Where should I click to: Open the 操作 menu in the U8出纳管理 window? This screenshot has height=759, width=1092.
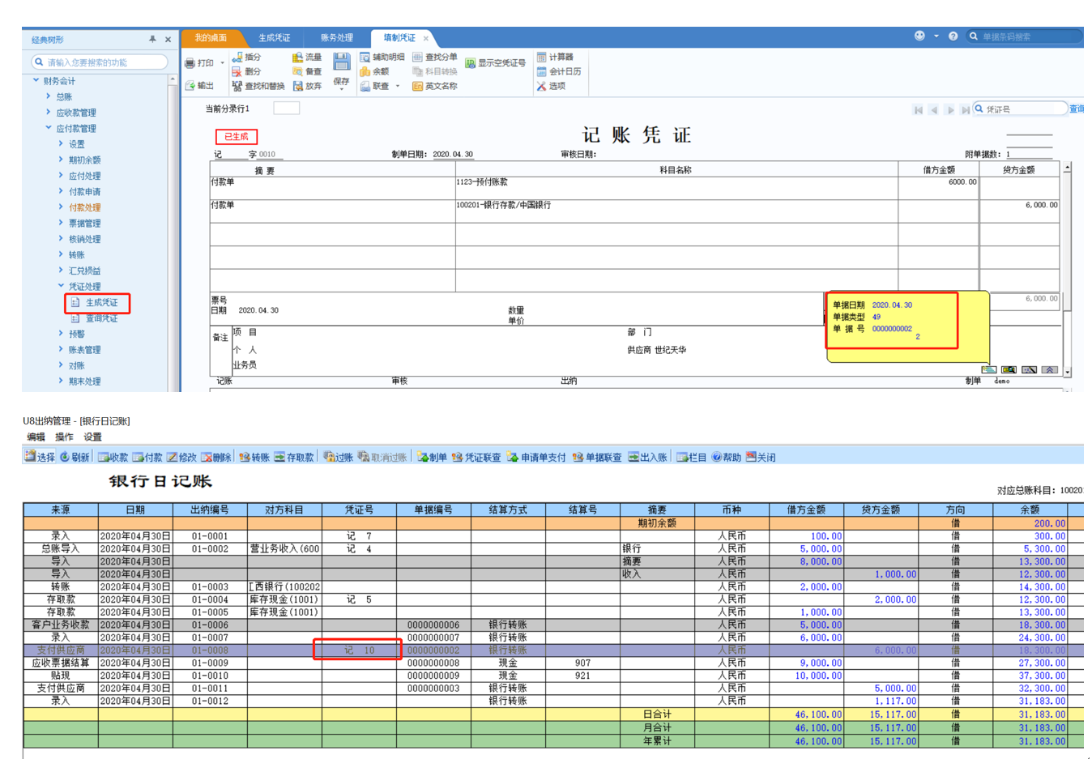(64, 437)
